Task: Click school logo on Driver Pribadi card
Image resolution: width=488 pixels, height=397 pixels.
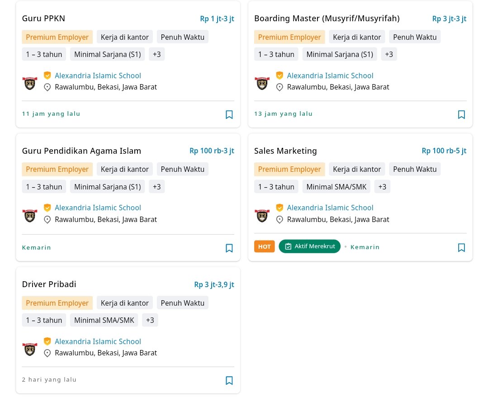Action: [x=30, y=349]
